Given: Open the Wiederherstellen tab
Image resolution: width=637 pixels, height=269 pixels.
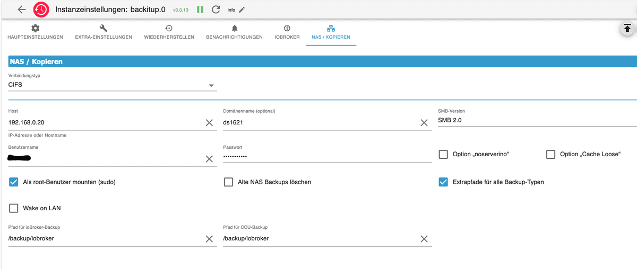Looking at the screenshot, I should point(169,32).
